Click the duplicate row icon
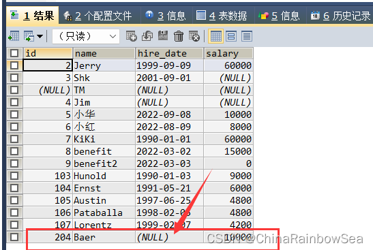373x250 pixels. [x=147, y=36]
